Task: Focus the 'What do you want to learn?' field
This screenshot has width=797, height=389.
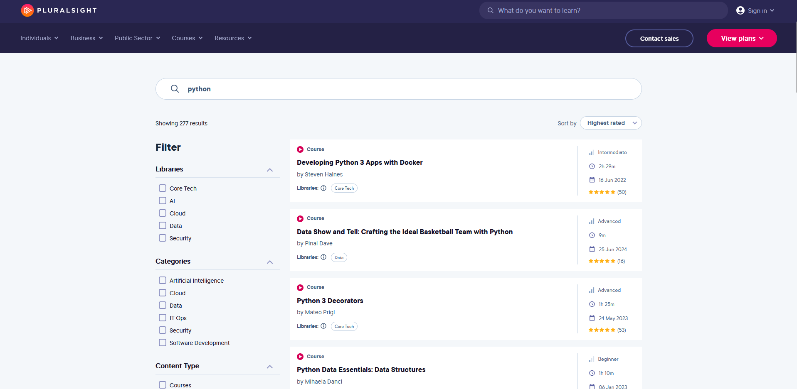Action: point(603,10)
